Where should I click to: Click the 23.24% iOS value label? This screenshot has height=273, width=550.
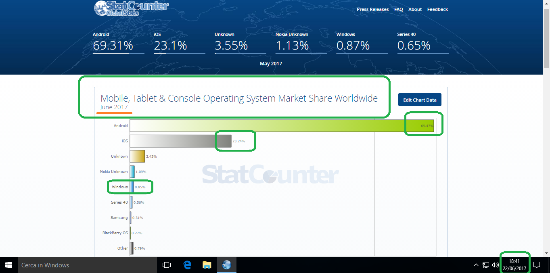click(238, 142)
